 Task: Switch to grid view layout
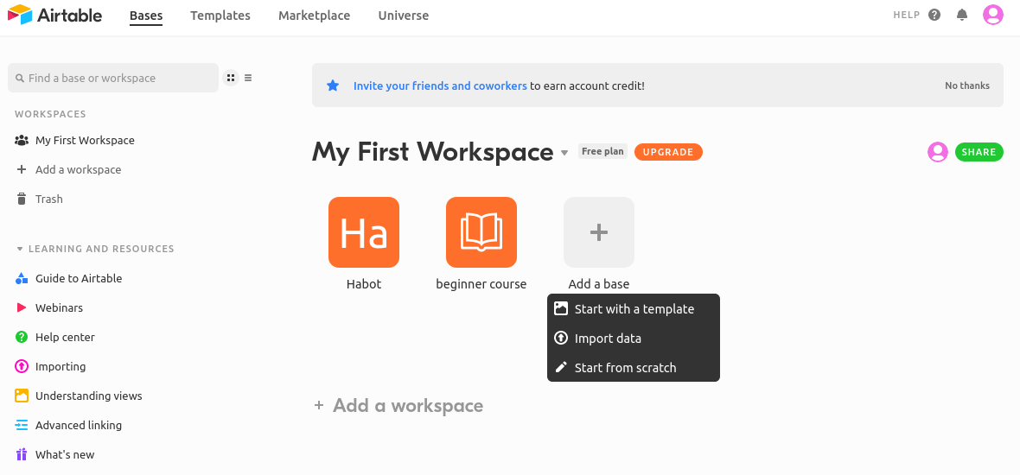coord(231,78)
